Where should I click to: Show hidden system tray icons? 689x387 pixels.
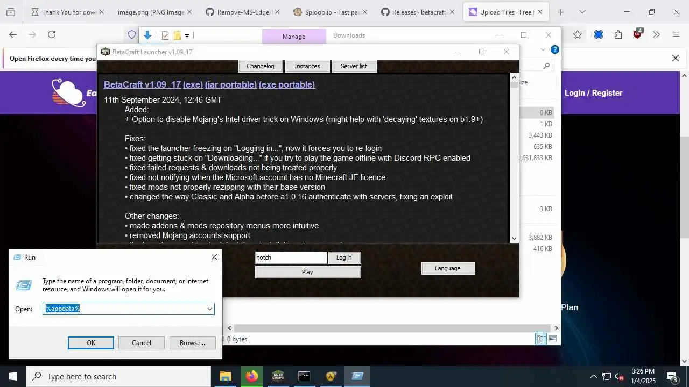click(594, 376)
